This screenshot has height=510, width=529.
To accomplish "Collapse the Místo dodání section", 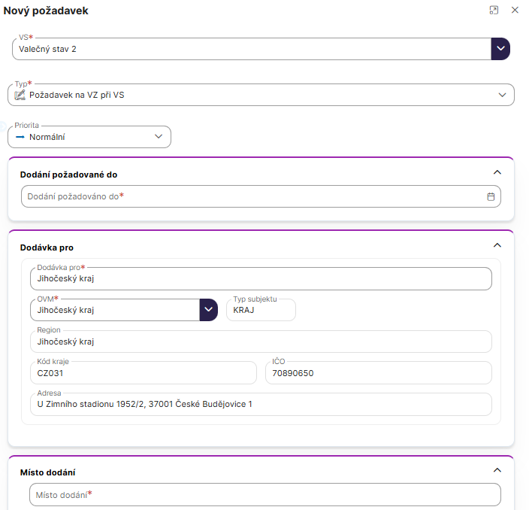I will 497,470.
